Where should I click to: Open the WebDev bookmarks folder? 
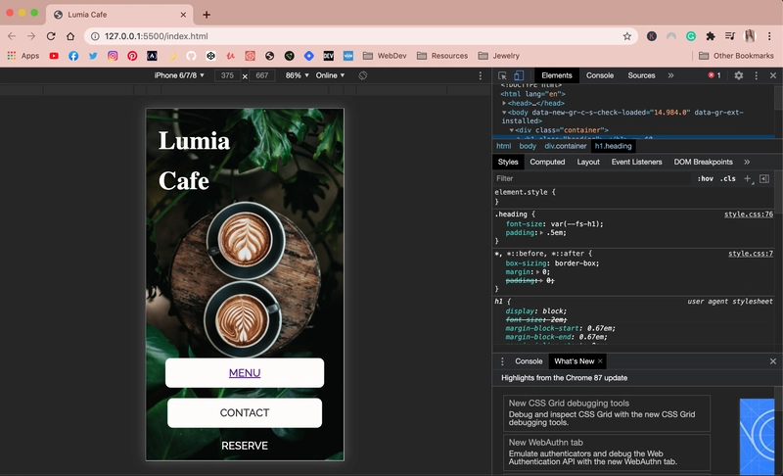385,56
